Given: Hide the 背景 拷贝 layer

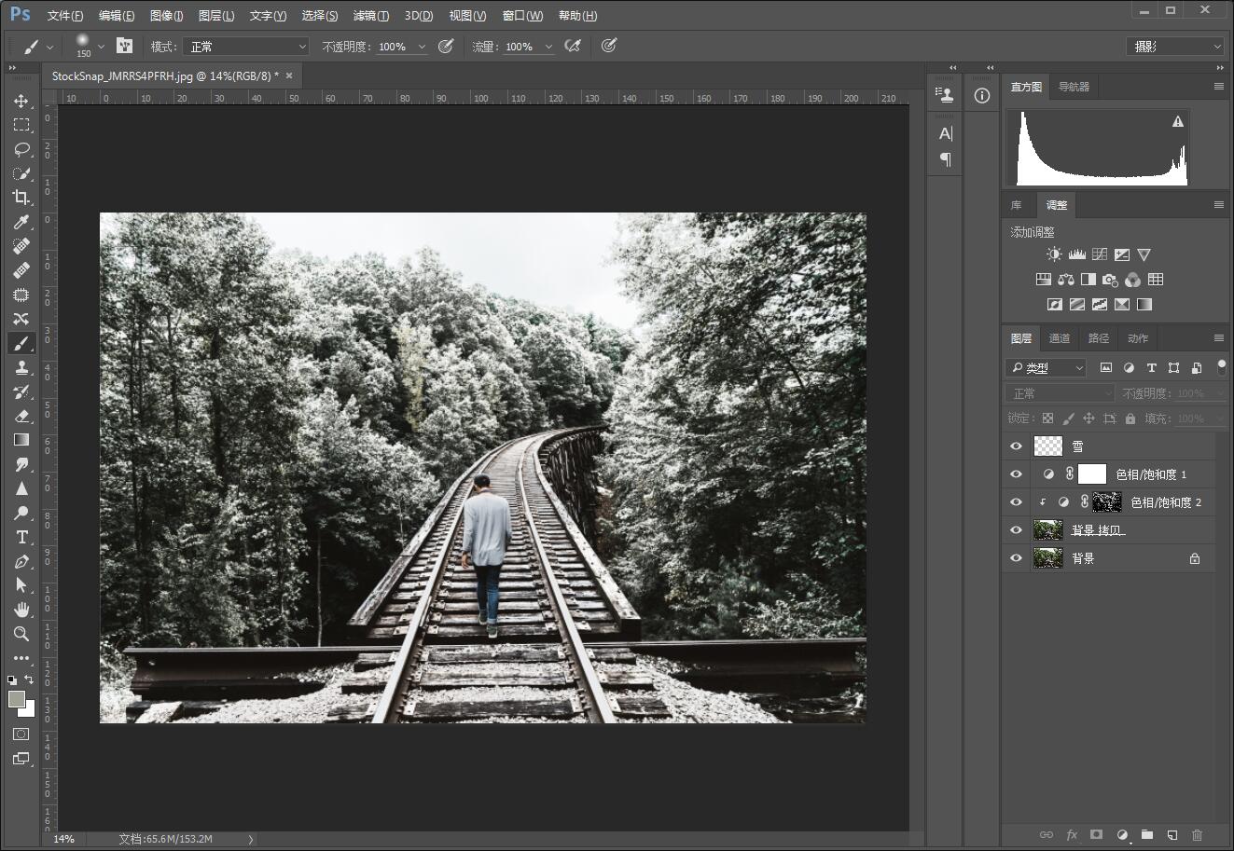Looking at the screenshot, I should pyautogui.click(x=1016, y=530).
